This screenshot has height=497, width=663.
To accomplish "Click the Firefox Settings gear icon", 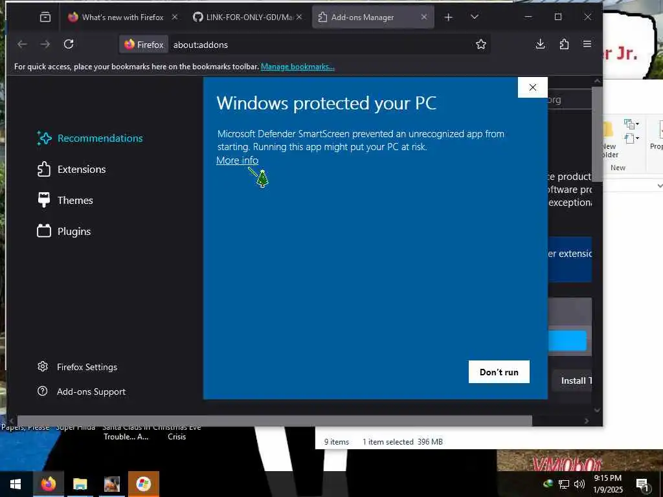I will 42,366.
